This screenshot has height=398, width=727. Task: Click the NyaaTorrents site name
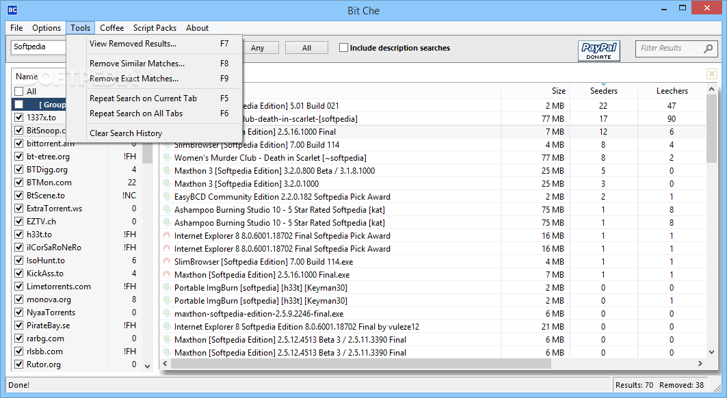click(x=51, y=313)
